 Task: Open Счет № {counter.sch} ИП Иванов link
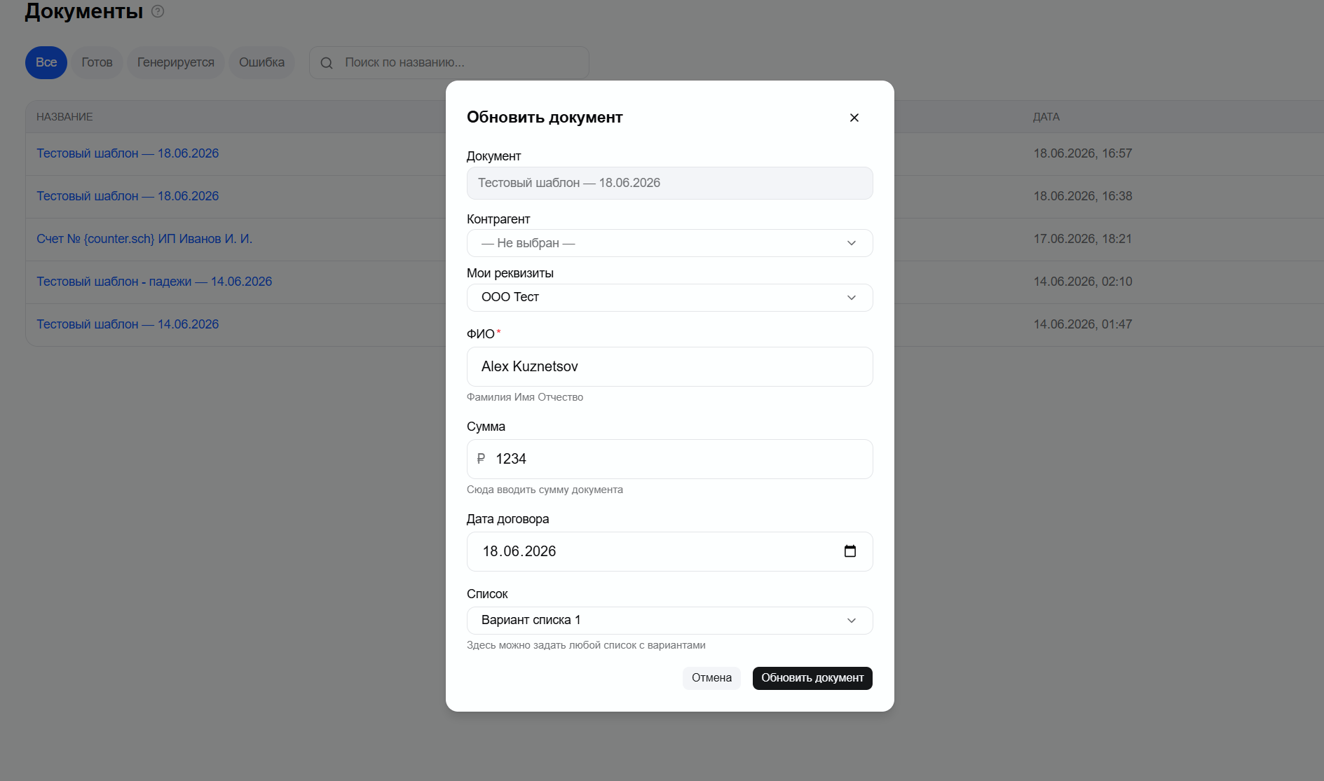click(144, 239)
